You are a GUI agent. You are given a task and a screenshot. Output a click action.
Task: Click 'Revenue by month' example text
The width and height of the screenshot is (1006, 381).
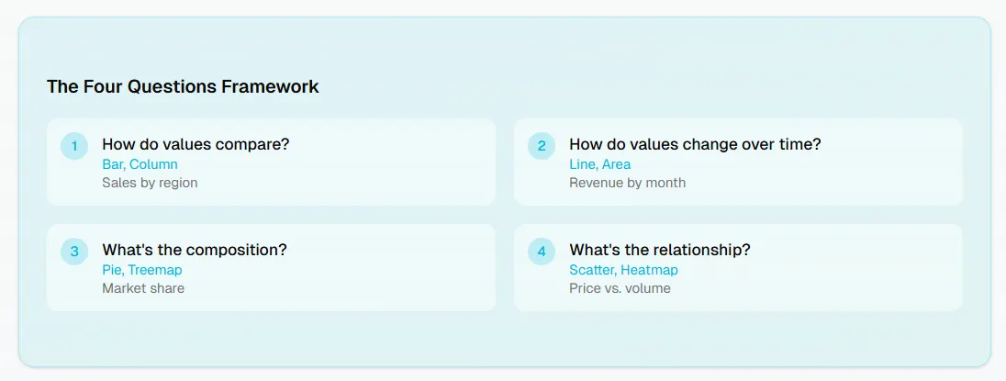coord(628,183)
